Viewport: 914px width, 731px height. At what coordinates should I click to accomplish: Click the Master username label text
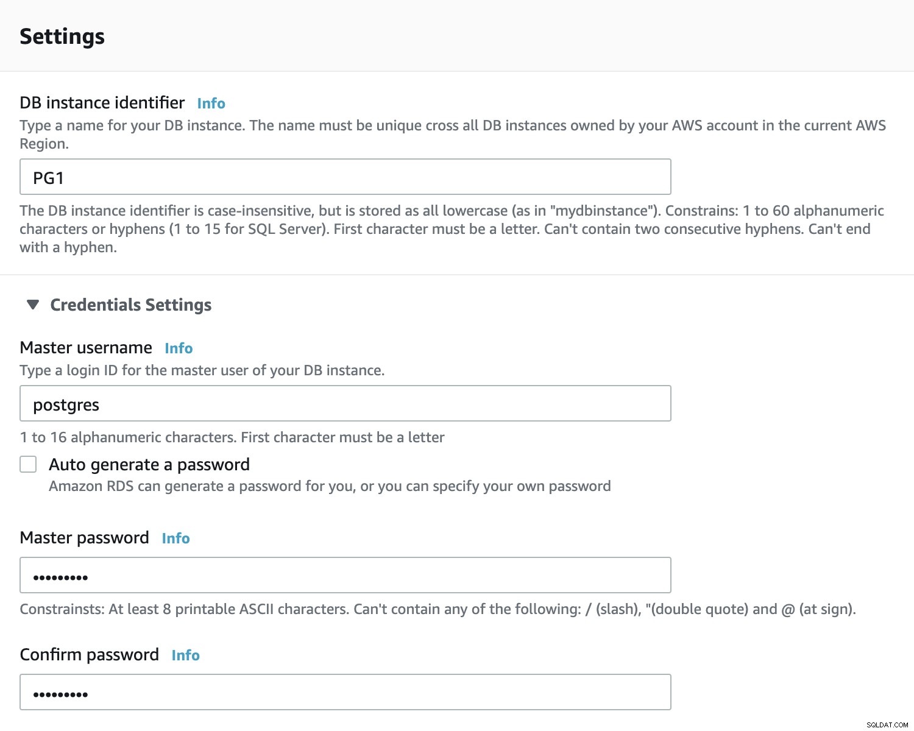[x=86, y=348]
